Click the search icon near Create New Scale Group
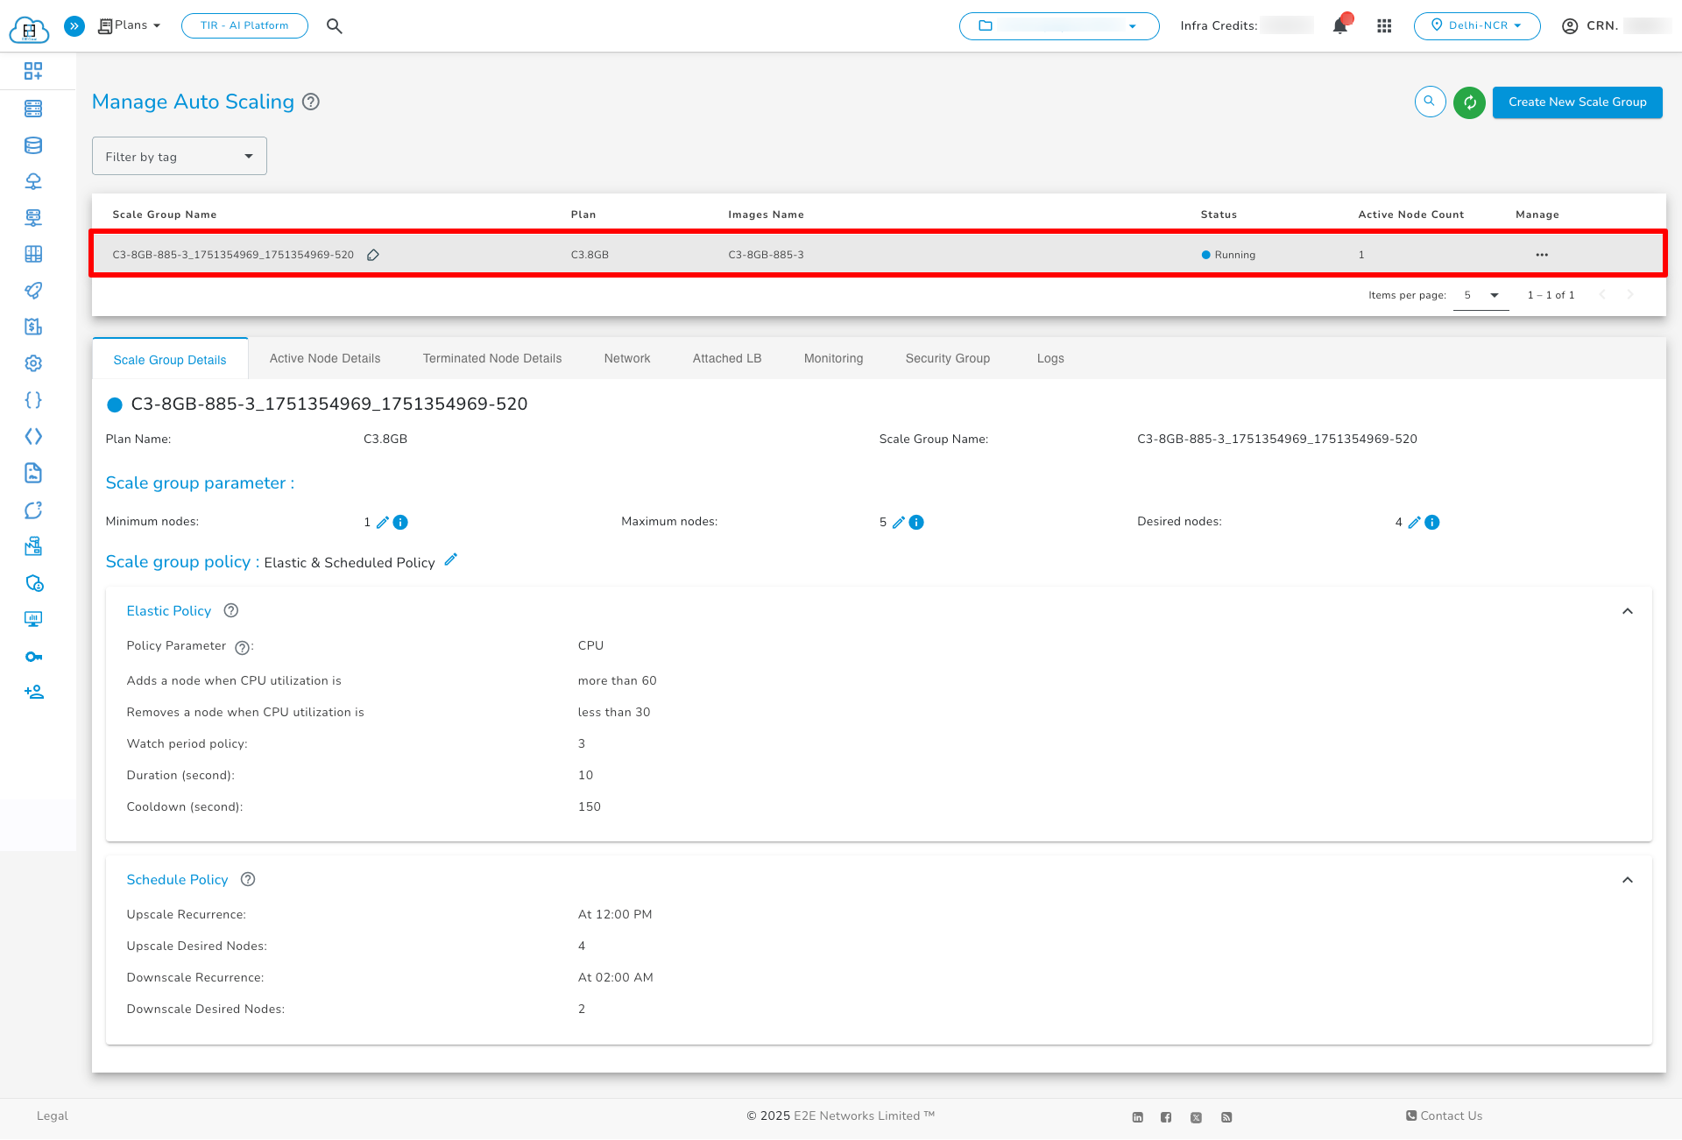 (x=1430, y=102)
